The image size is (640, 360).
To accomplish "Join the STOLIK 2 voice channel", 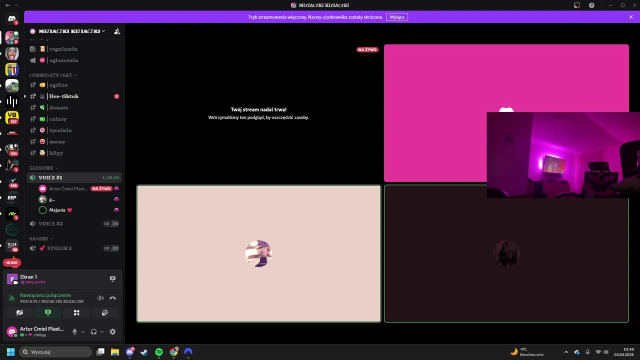I will (x=74, y=248).
